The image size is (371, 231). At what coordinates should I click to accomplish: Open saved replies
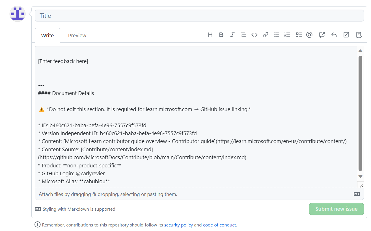(359, 34)
